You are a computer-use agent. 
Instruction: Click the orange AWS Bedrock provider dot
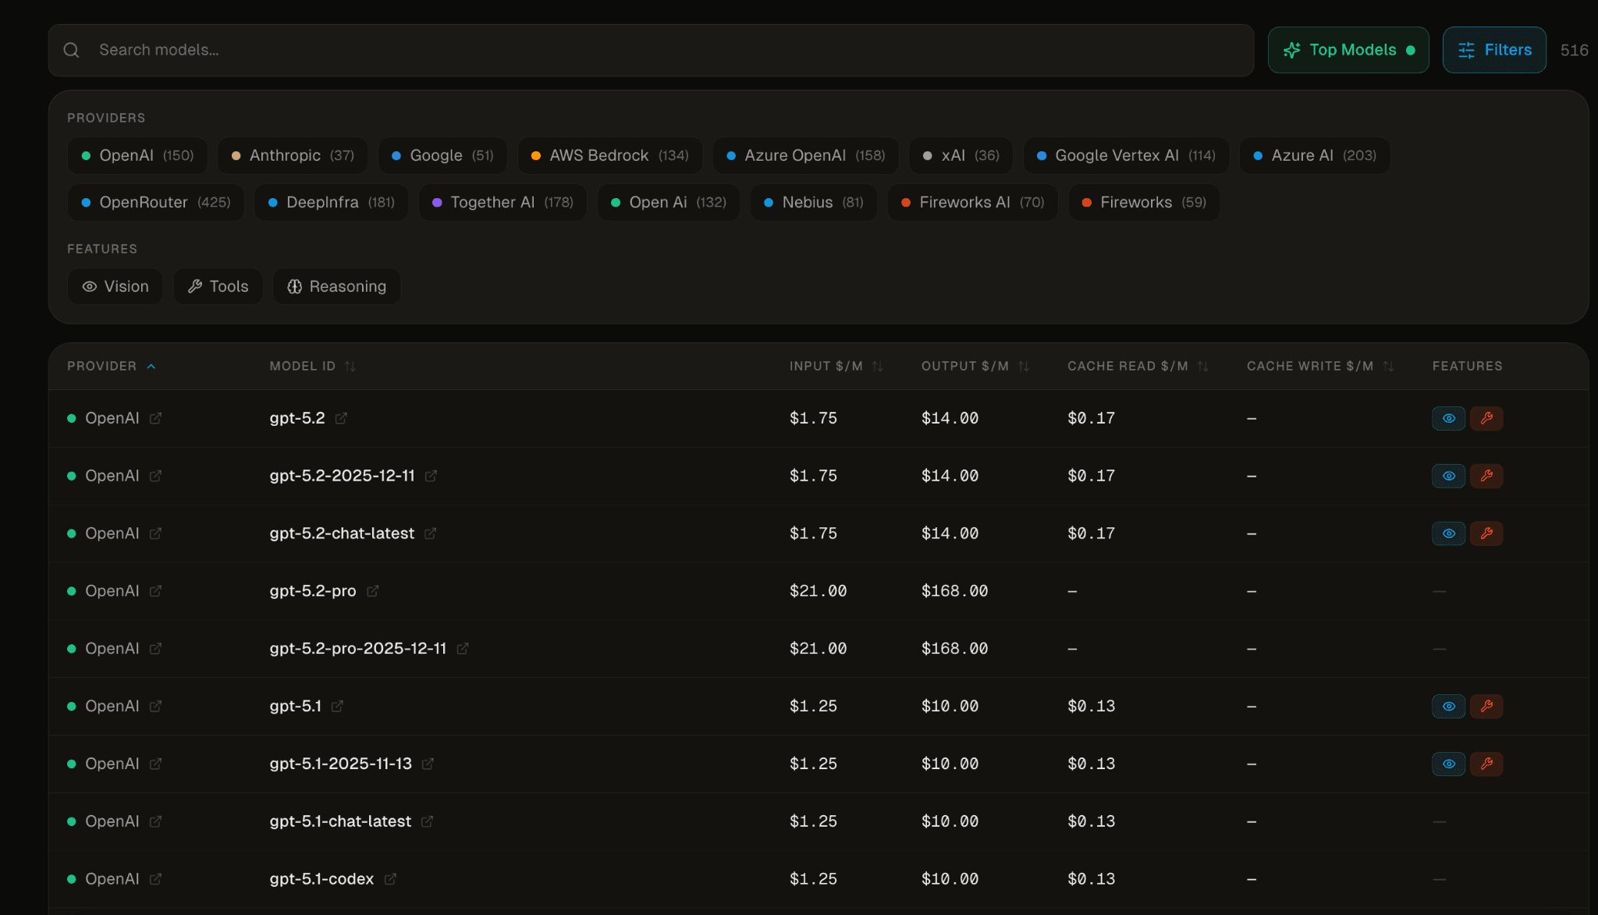point(536,156)
